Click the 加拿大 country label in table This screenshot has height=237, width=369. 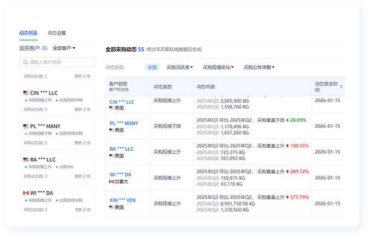(x=121, y=181)
